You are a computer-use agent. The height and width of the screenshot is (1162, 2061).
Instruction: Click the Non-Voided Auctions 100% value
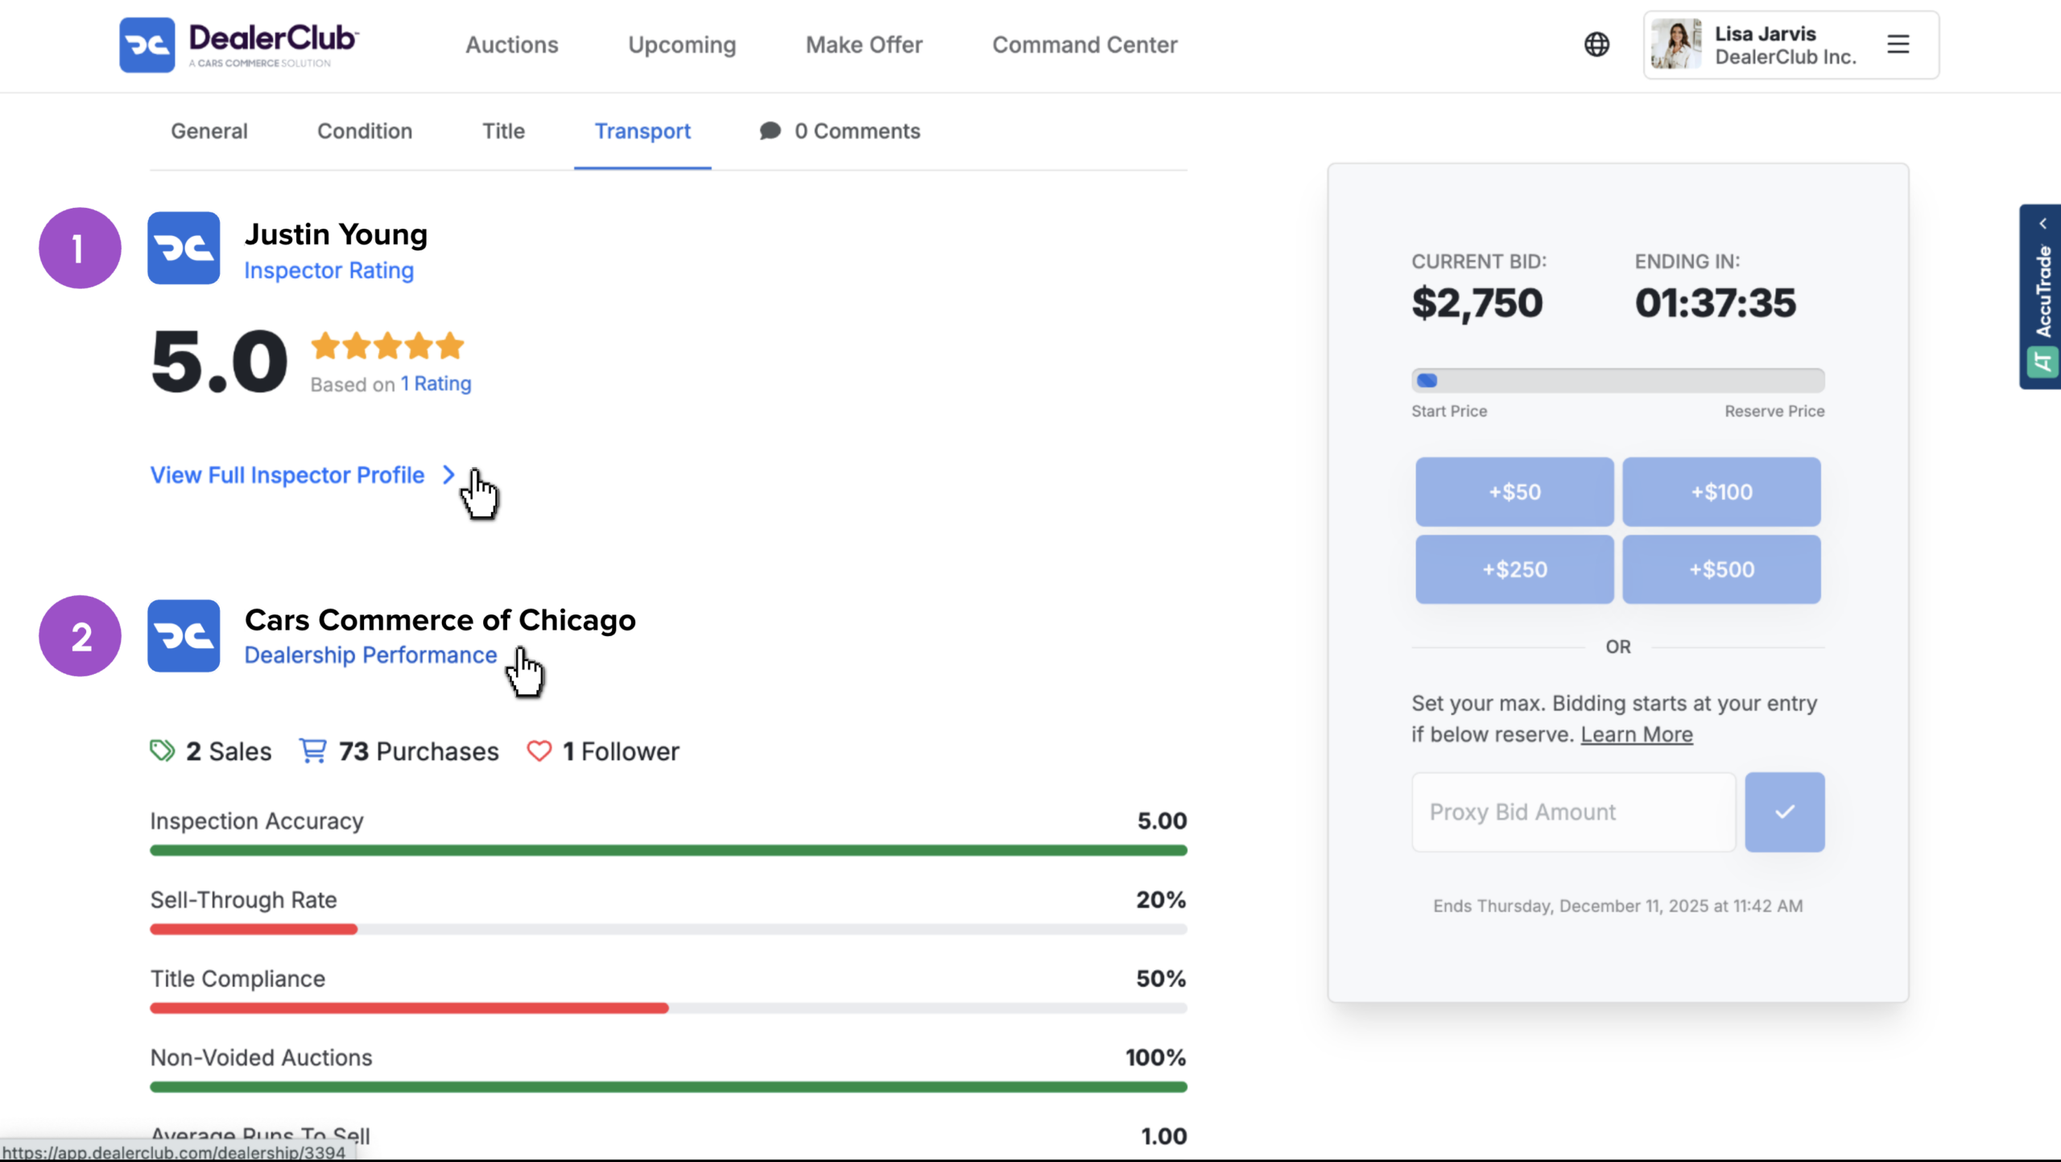click(1155, 1057)
